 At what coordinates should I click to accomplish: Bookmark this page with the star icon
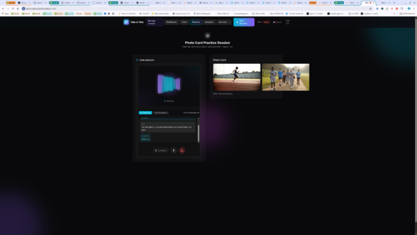coord(370,8)
